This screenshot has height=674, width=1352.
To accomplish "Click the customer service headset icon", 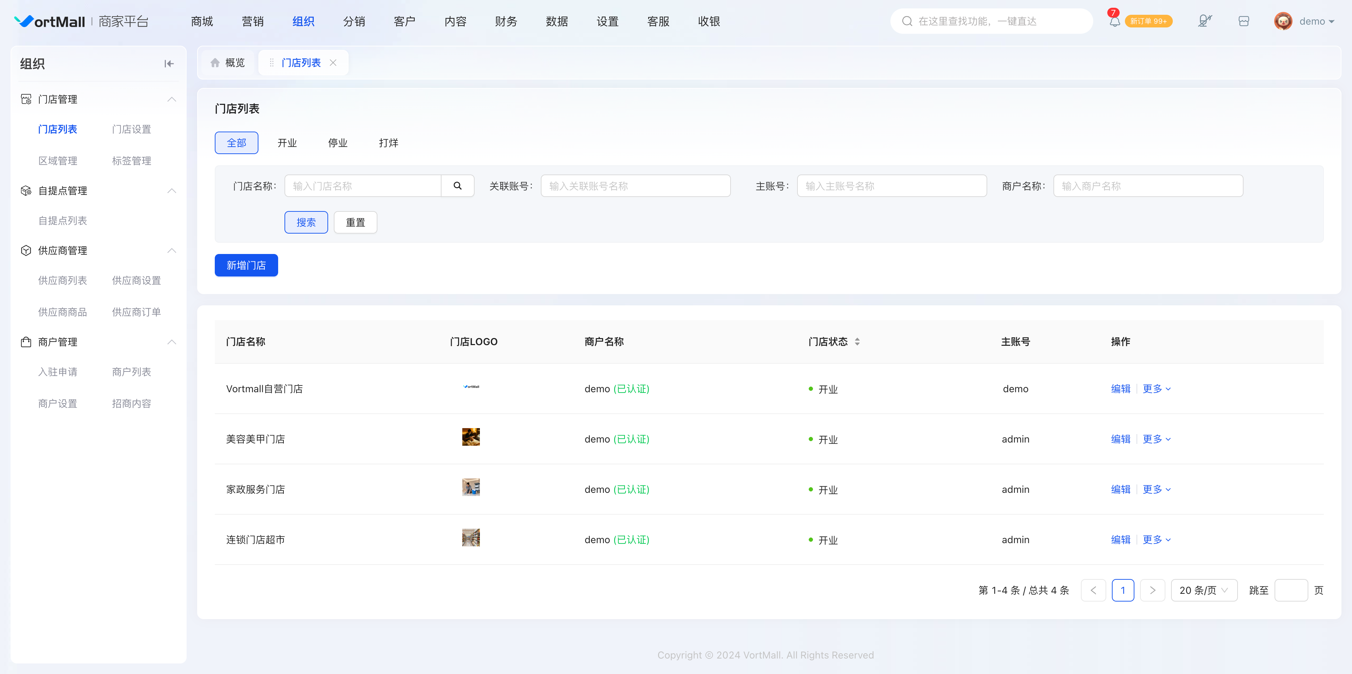I will click(1204, 21).
